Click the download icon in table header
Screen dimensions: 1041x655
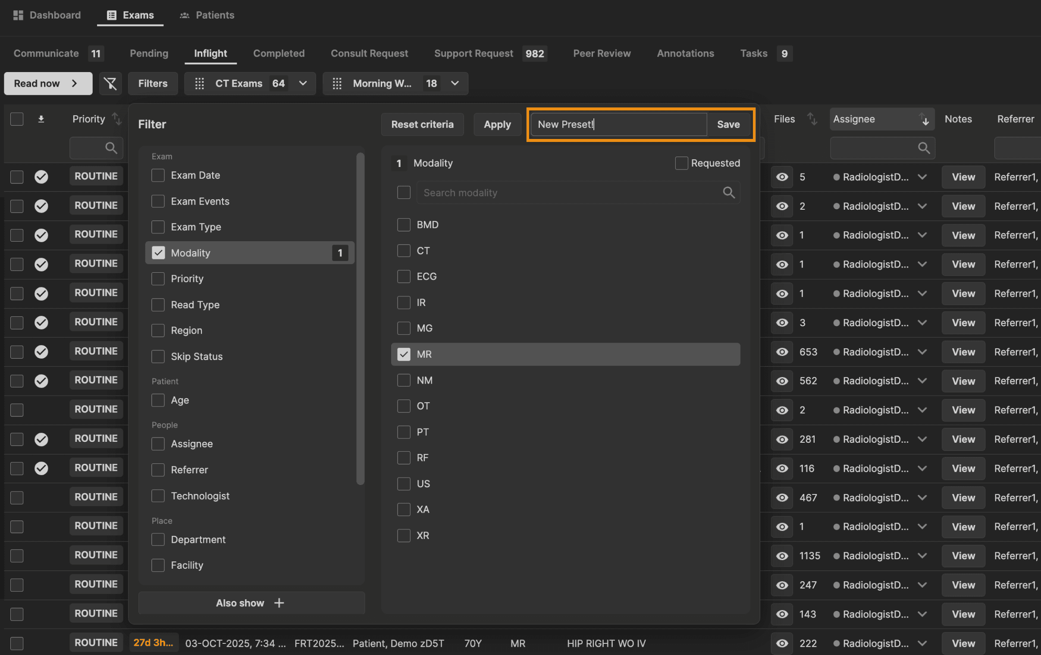coord(41,119)
